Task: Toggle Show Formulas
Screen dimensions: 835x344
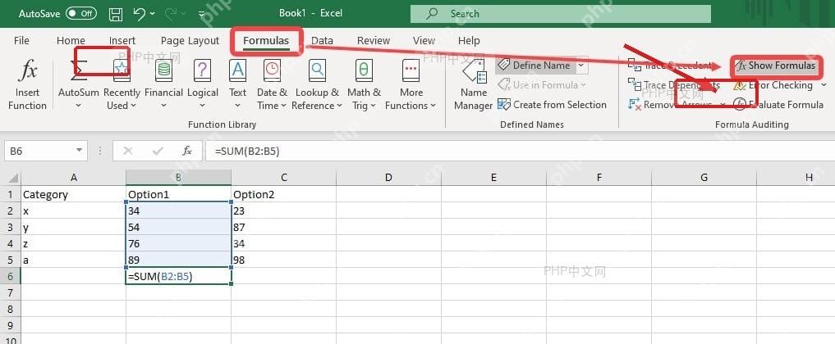Action: coord(776,66)
